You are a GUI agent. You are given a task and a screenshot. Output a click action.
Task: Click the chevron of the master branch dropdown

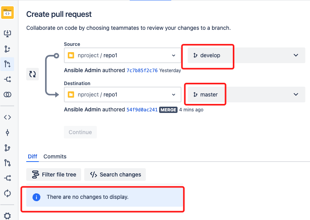tap(296, 95)
